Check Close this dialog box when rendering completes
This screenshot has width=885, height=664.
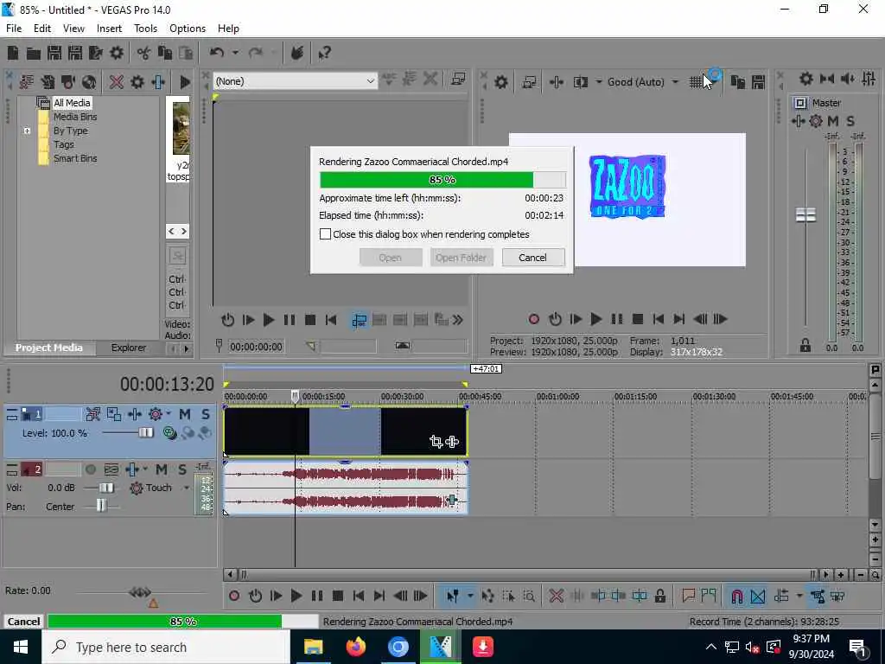[325, 234]
